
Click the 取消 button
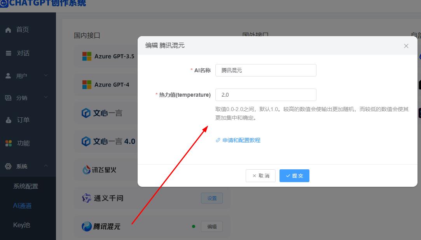[x=260, y=176]
